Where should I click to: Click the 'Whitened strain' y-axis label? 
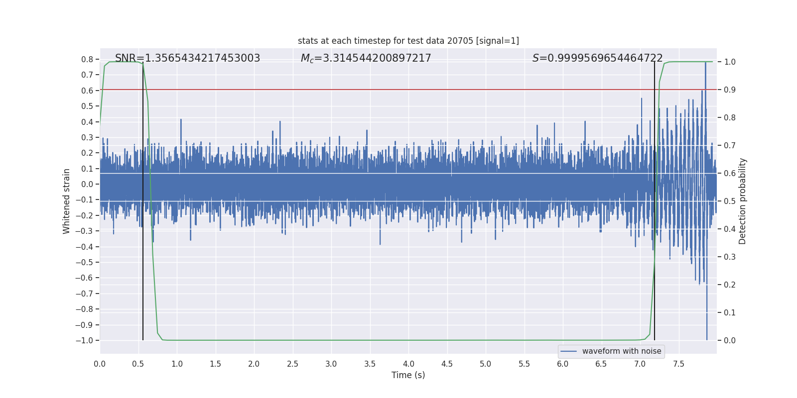click(x=67, y=201)
